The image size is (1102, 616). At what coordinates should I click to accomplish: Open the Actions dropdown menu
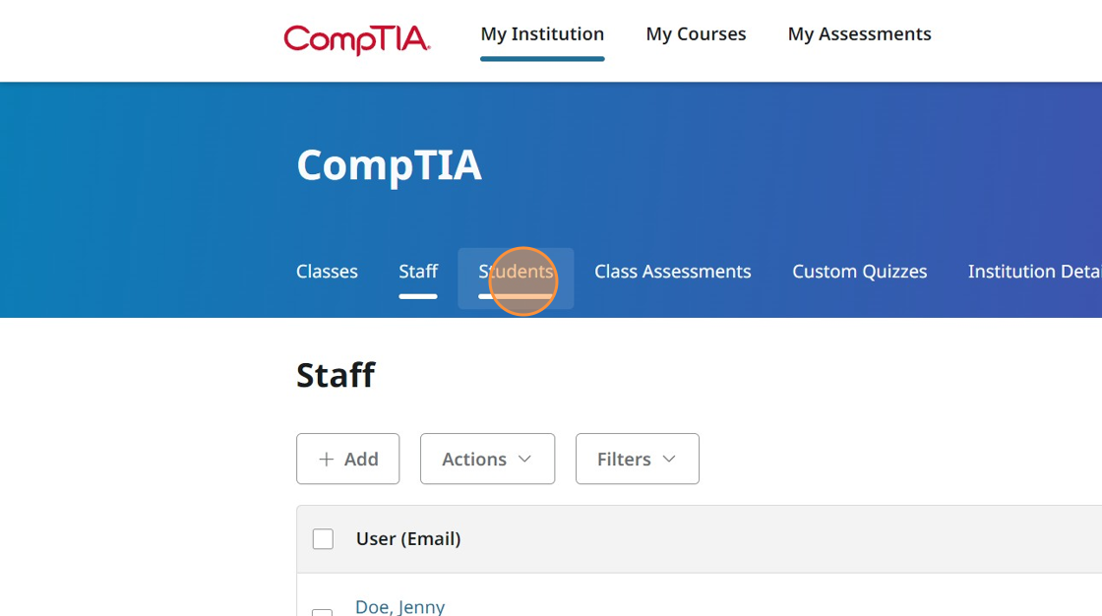pos(487,460)
